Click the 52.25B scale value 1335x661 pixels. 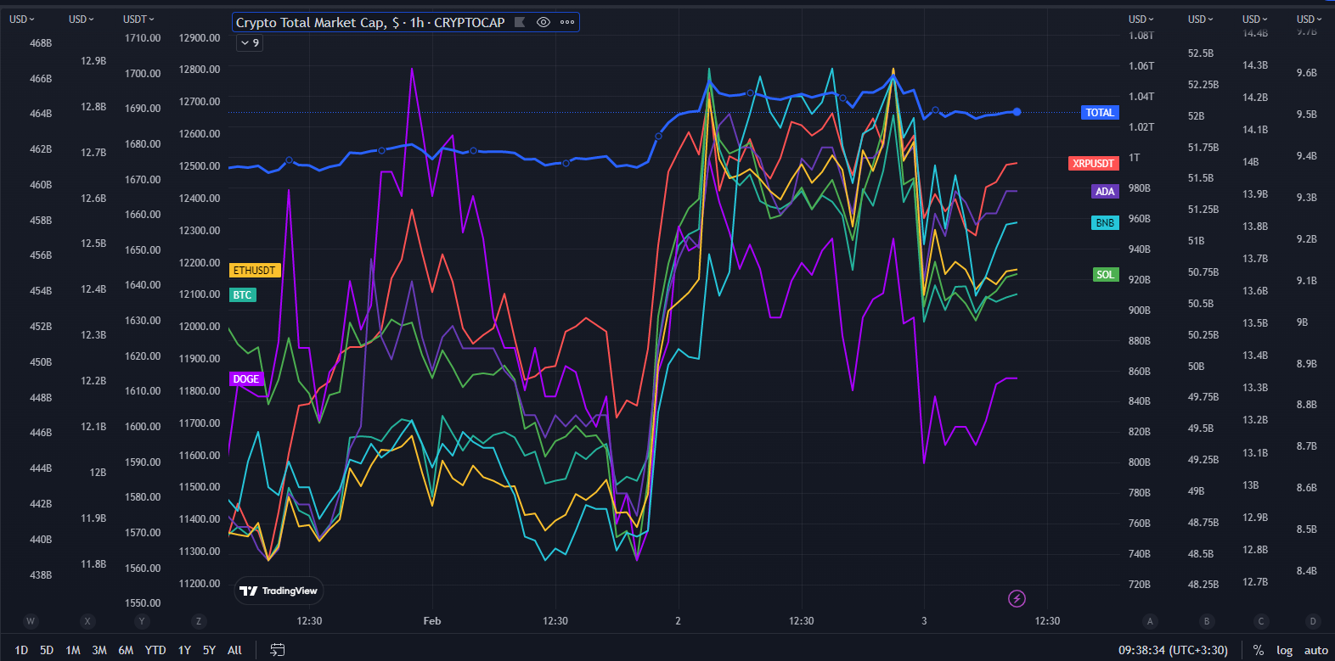(1203, 84)
